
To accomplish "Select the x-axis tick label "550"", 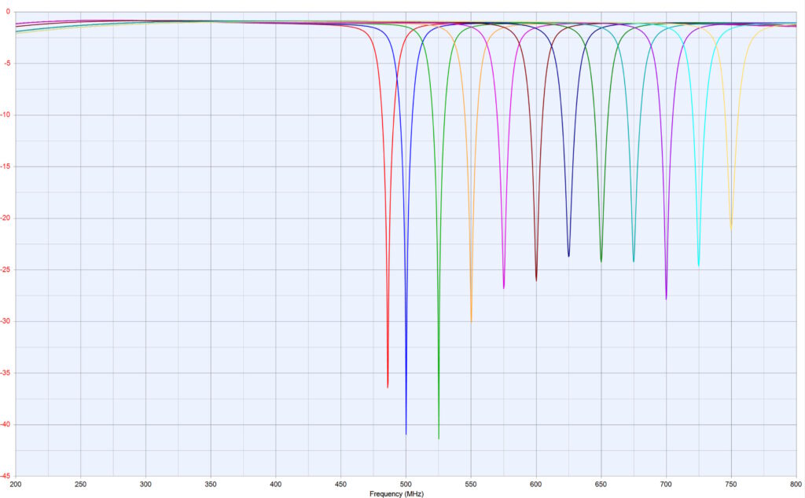I will click(471, 484).
